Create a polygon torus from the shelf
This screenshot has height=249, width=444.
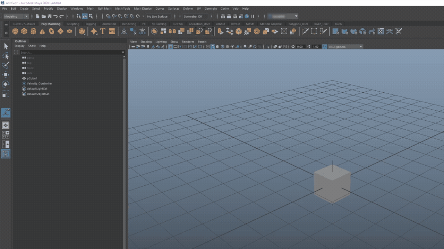point(51,31)
